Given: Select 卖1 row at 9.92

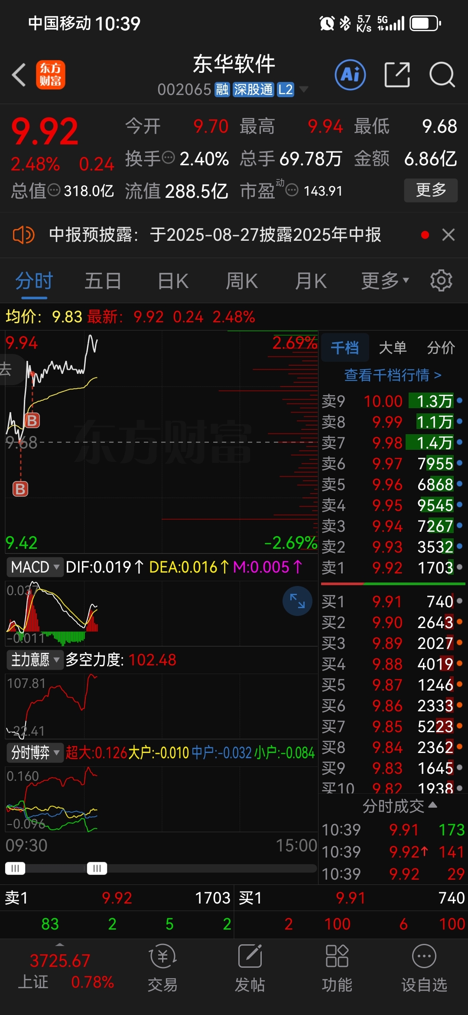Looking at the screenshot, I should click(393, 567).
